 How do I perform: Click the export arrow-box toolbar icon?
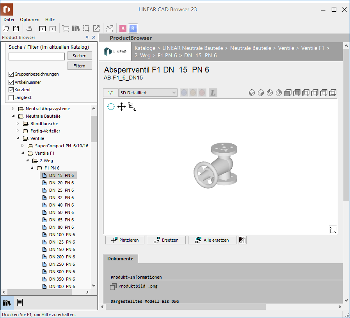tap(96, 28)
